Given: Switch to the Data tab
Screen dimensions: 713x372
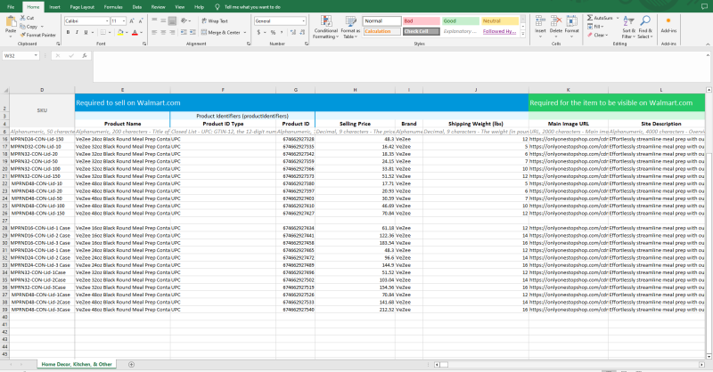Looking at the screenshot, I should [137, 7].
